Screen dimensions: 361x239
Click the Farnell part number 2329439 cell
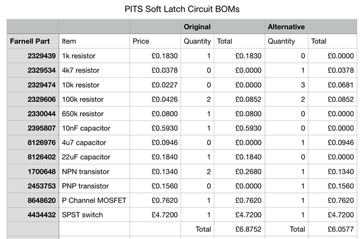tap(33, 56)
